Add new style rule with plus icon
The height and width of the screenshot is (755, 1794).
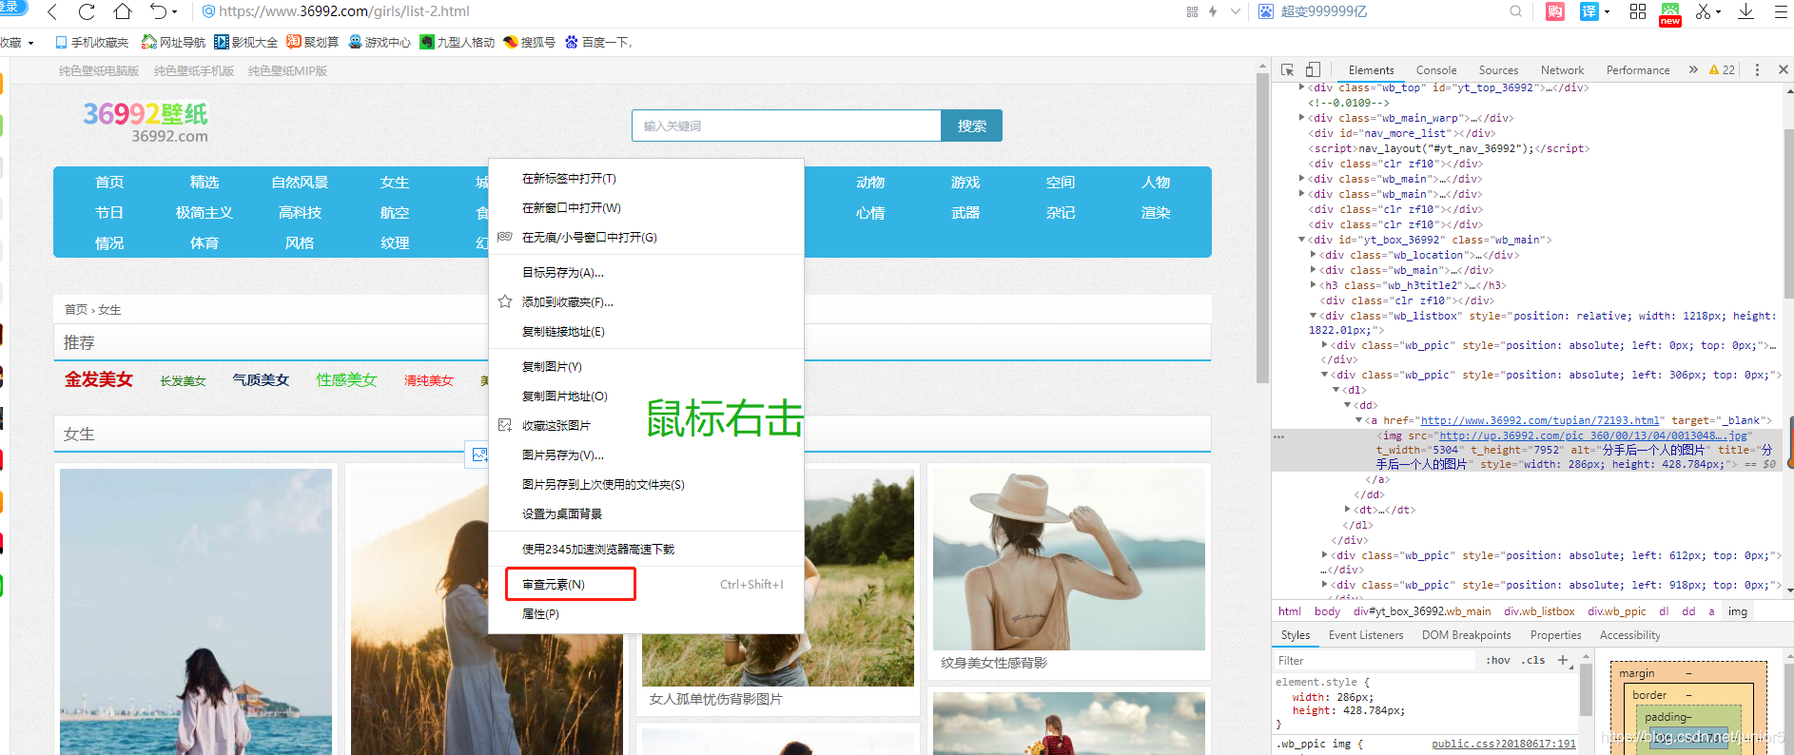pos(1563,660)
